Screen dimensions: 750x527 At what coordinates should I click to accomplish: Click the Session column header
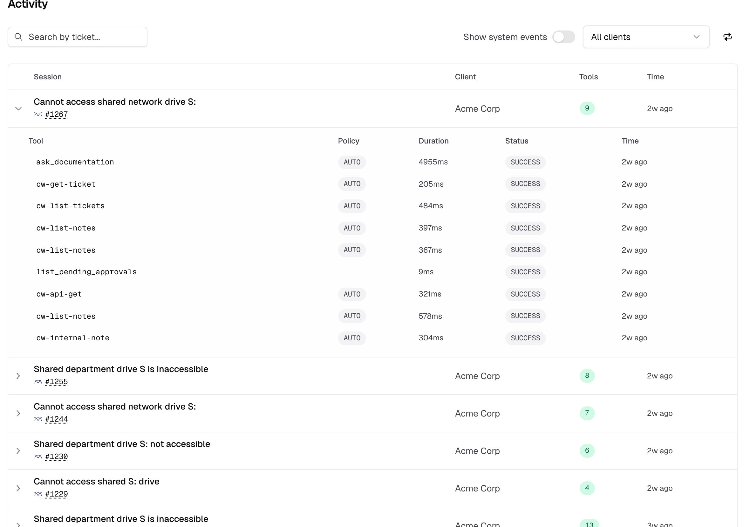[x=48, y=77]
